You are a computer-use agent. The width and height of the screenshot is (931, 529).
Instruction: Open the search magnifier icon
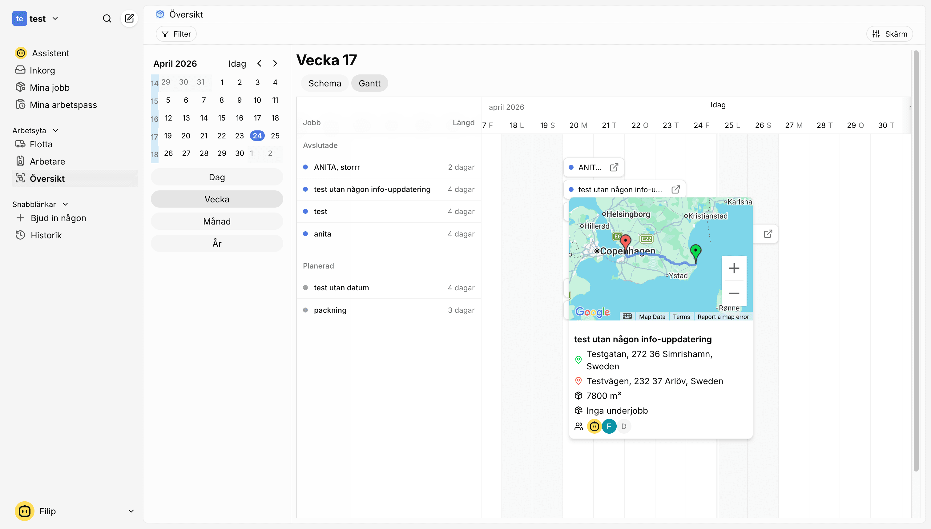click(107, 18)
